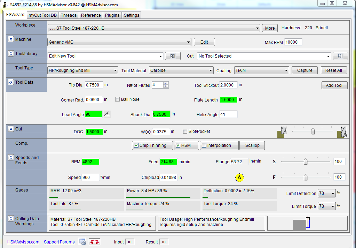Screen dimensions: 356x248
Task: Collapse the Speeds and Feeds section
Action: tap(11, 158)
